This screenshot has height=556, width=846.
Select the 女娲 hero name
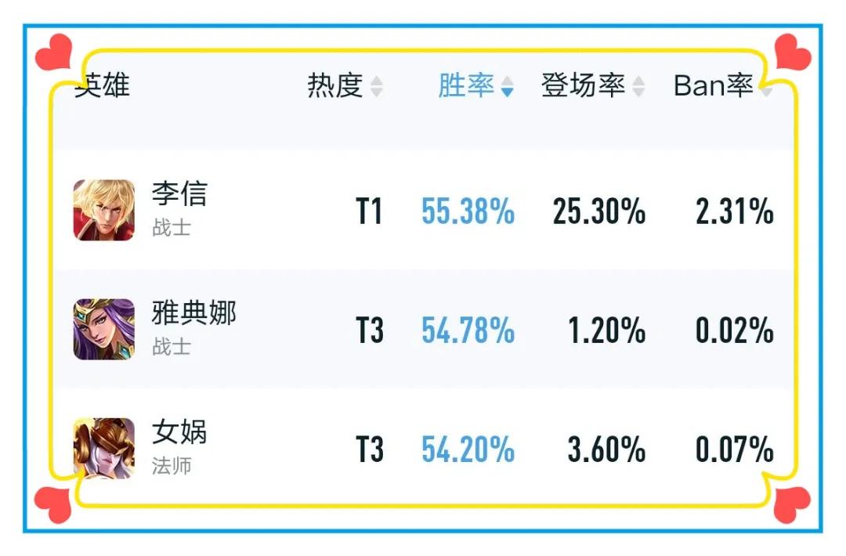coord(179,432)
